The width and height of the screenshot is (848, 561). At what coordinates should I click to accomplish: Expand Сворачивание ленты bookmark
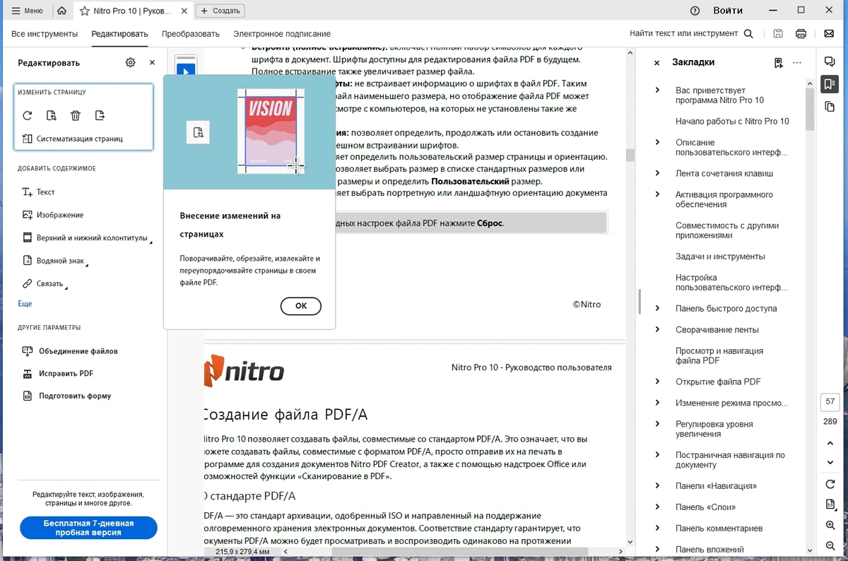[657, 329]
